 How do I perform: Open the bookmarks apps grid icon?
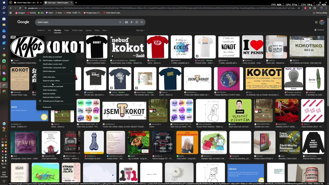coord(11,13)
